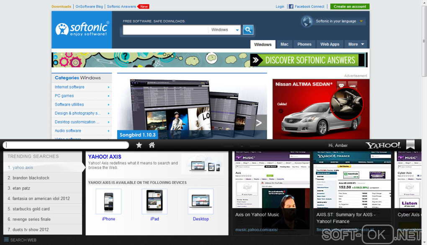Click Songbird 1.10.3 slideshow caption

(x=138, y=135)
